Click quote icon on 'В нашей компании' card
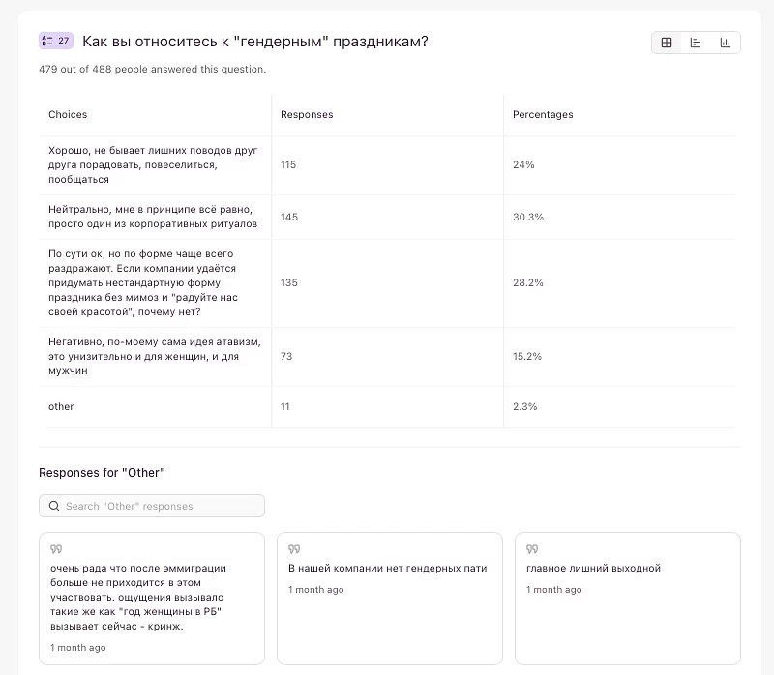 click(x=294, y=549)
